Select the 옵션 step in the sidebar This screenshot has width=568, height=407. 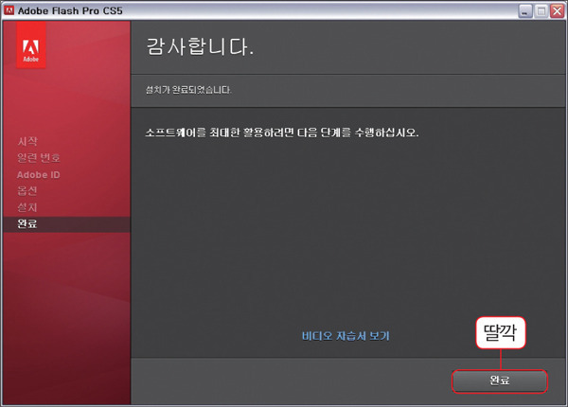(x=27, y=191)
